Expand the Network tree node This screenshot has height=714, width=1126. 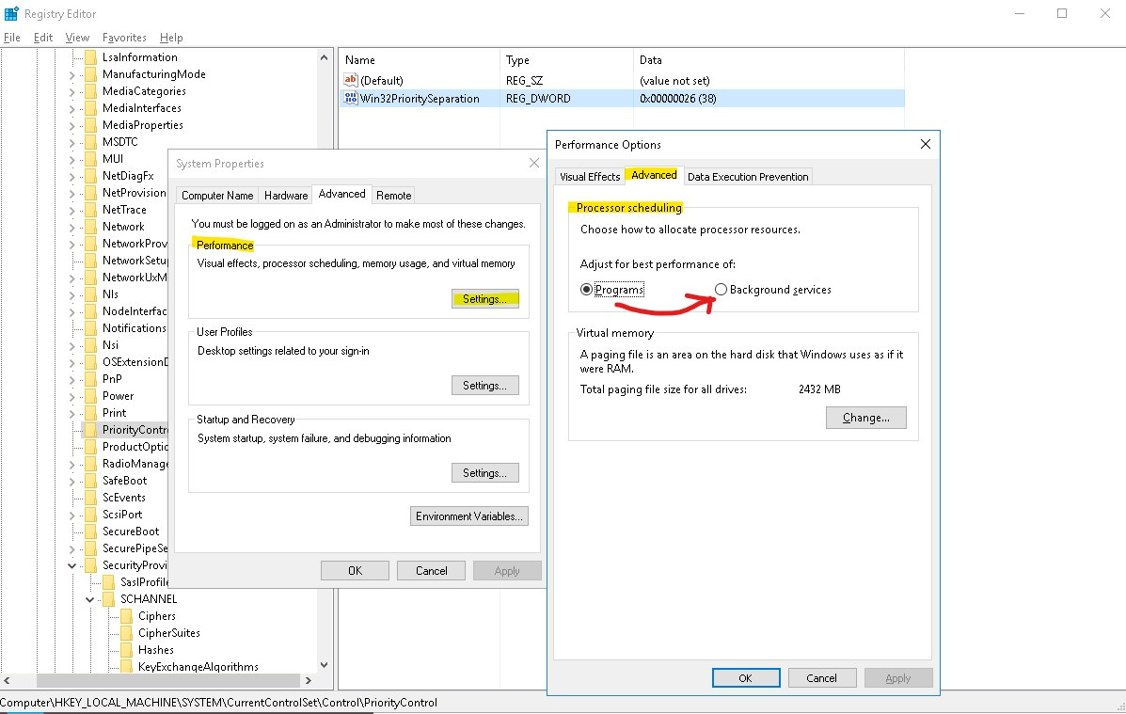coord(71,228)
